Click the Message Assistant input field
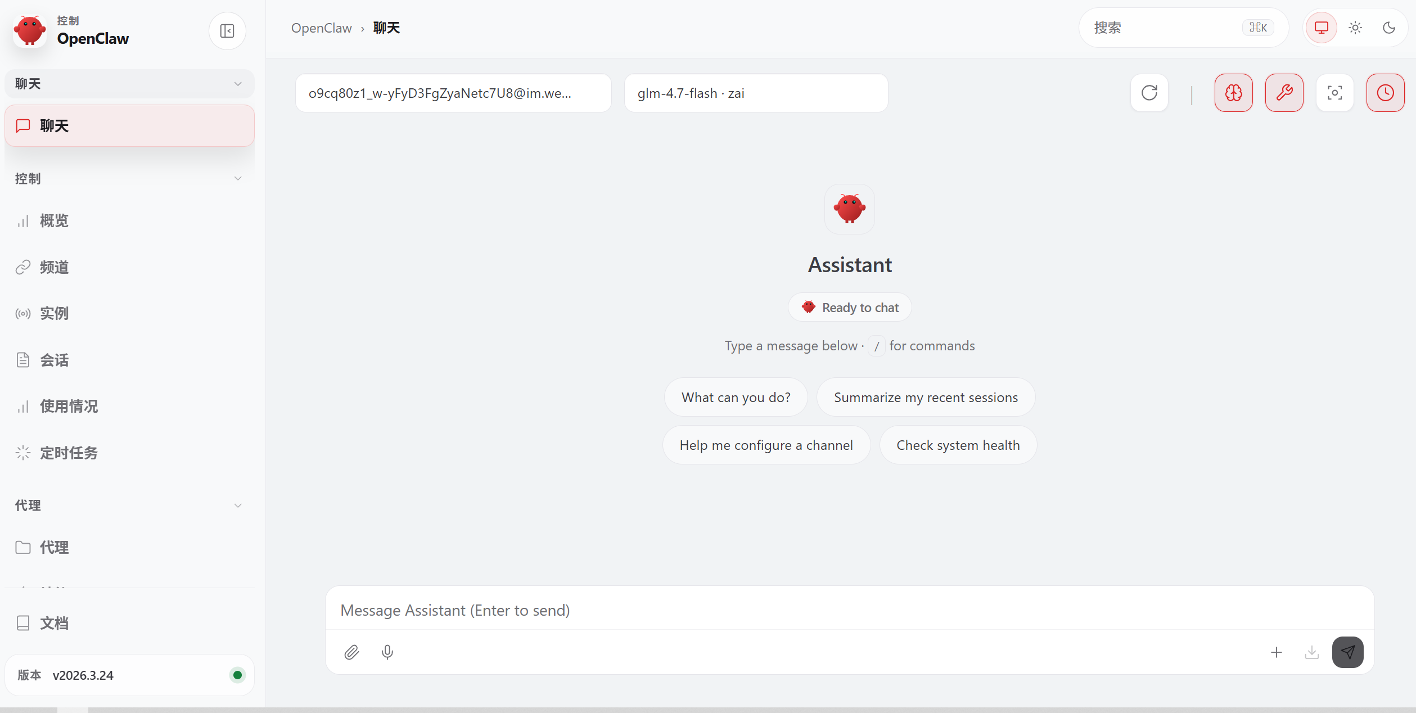 point(849,611)
